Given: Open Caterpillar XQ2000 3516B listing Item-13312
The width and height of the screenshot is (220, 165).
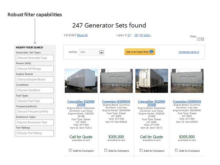Looking at the screenshot, I should coord(81,103).
